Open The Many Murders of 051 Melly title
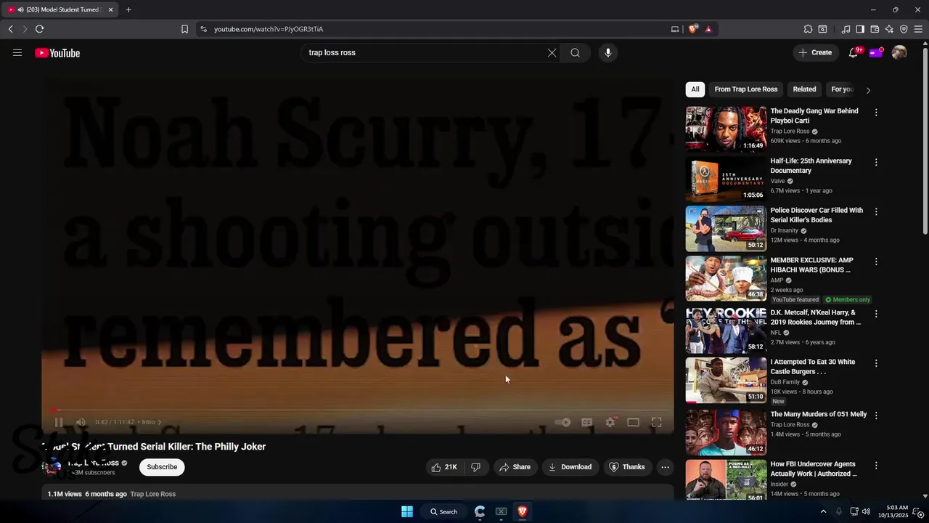 (x=819, y=414)
